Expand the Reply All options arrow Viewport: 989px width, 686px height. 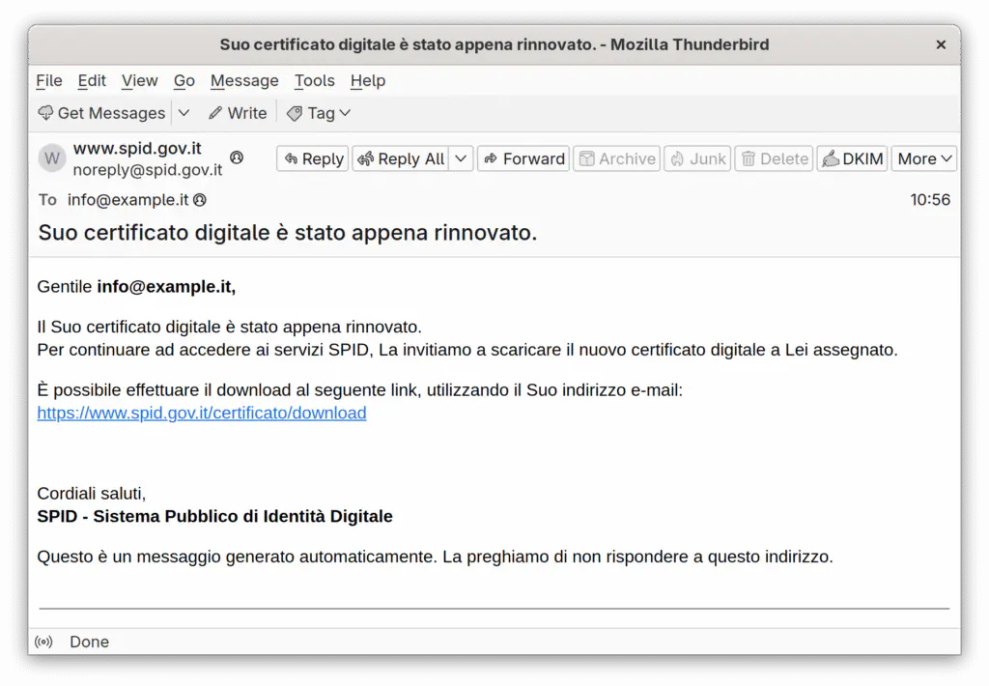click(461, 158)
